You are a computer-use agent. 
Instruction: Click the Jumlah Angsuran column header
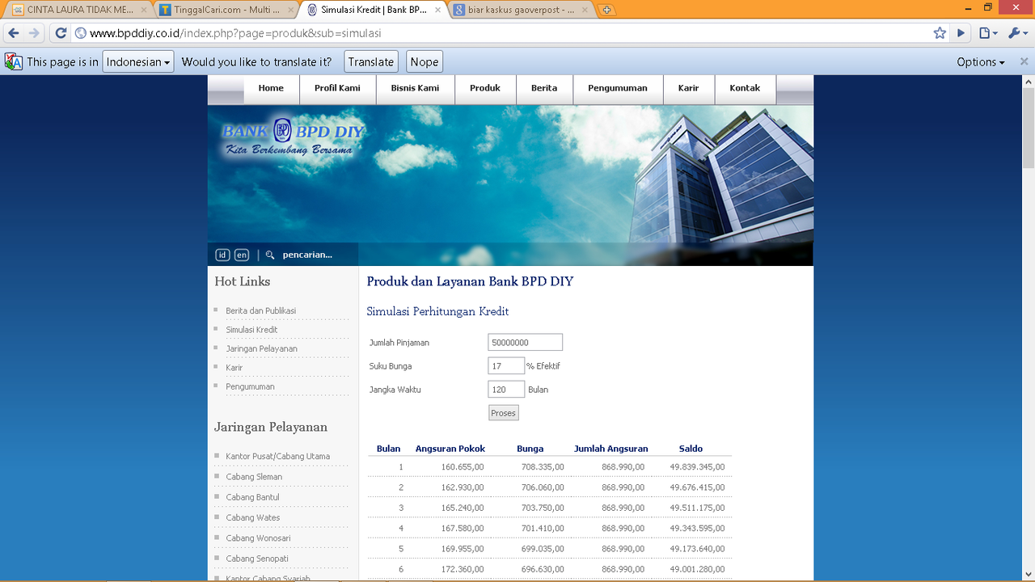point(610,449)
